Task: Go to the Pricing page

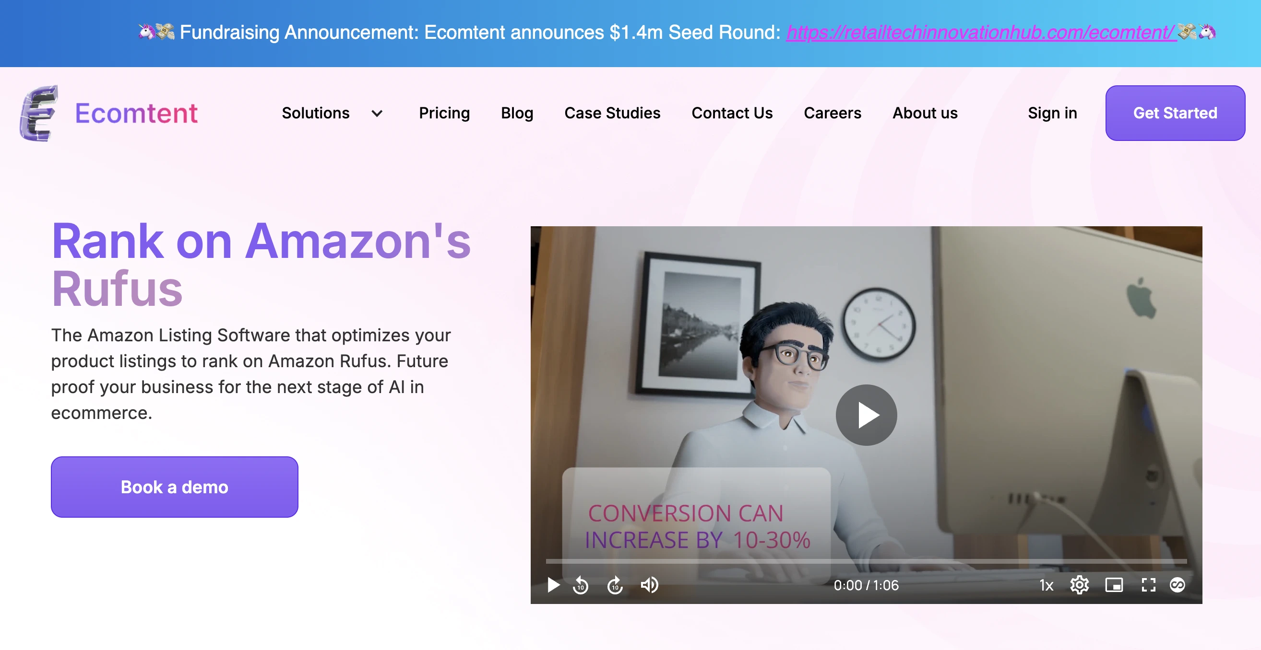Action: (444, 113)
